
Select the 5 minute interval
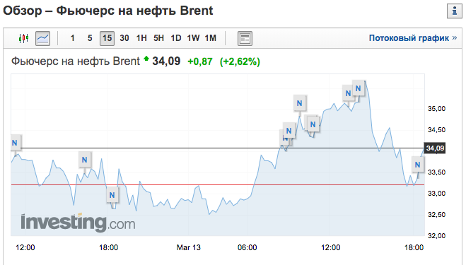pyautogui.click(x=90, y=38)
